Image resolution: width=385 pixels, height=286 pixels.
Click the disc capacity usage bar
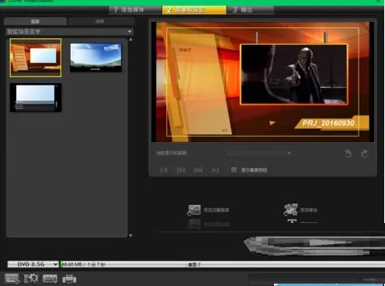pos(223,264)
